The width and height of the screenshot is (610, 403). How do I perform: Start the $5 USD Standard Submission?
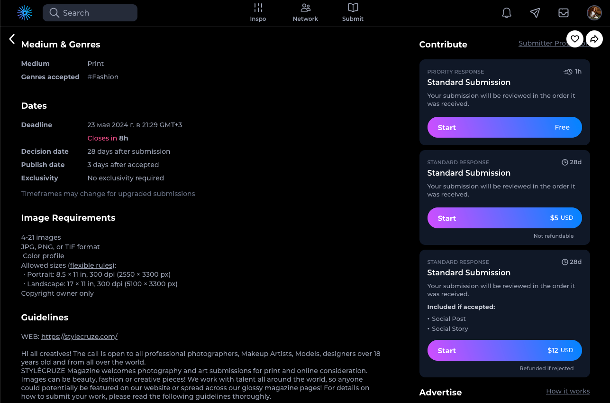[504, 218]
